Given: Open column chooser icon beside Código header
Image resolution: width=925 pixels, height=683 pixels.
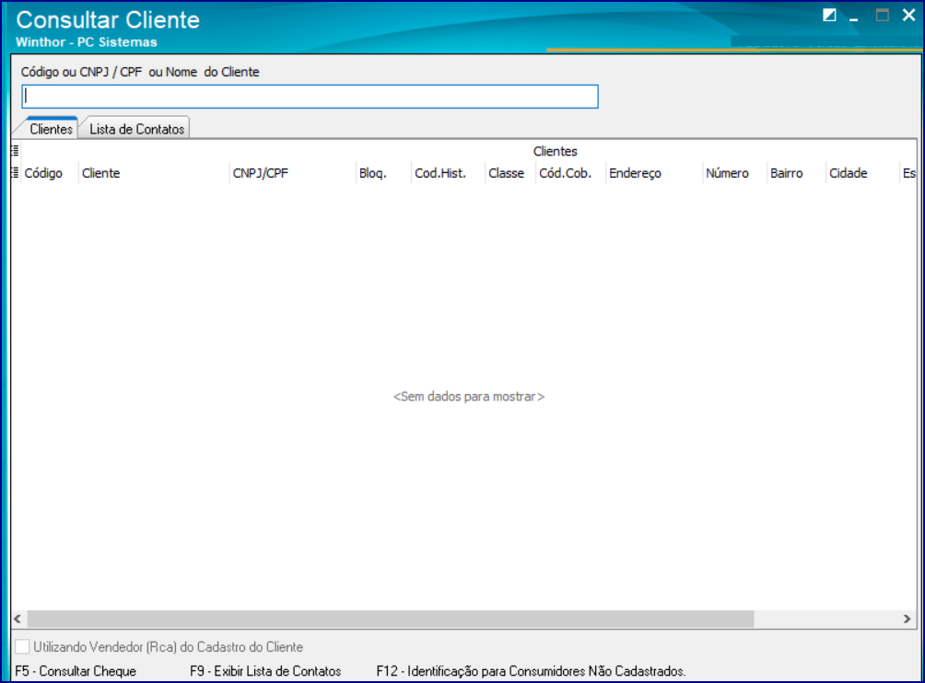Looking at the screenshot, I should tap(15, 173).
